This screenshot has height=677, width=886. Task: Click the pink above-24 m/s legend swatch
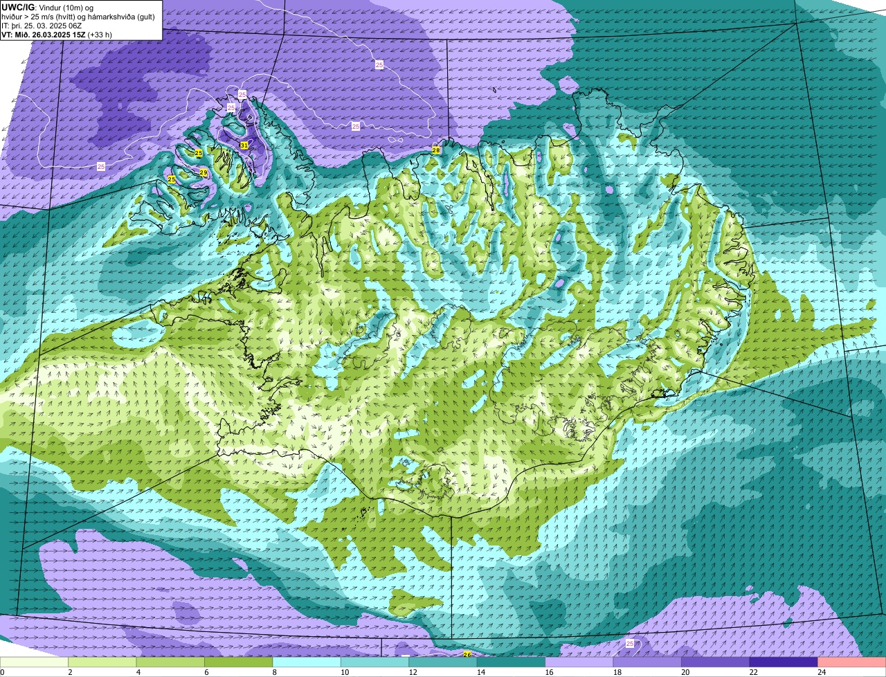852,662
